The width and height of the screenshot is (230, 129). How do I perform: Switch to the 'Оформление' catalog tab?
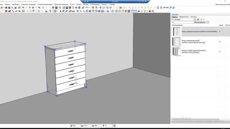(x=184, y=17)
